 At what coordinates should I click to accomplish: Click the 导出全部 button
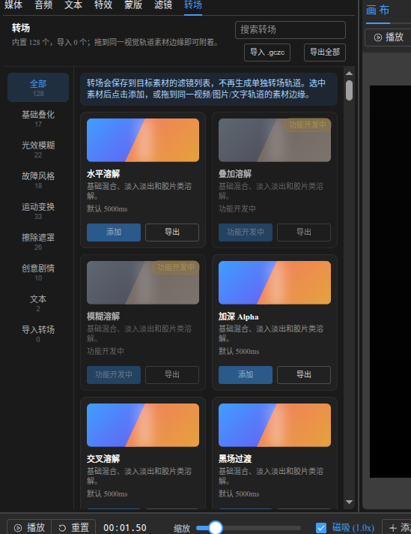pyautogui.click(x=325, y=52)
